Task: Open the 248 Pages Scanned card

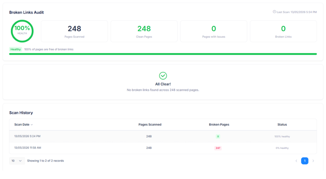Action: [x=74, y=31]
